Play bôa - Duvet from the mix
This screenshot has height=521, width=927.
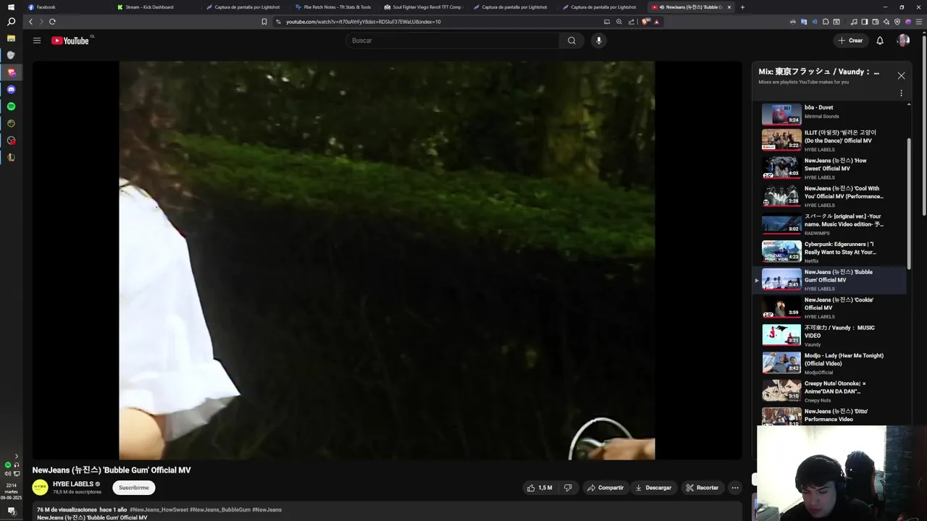pyautogui.click(x=829, y=112)
